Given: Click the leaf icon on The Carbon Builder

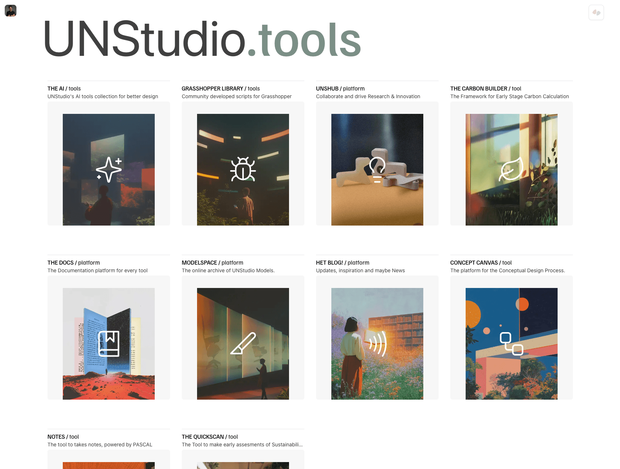Looking at the screenshot, I should pyautogui.click(x=511, y=169).
